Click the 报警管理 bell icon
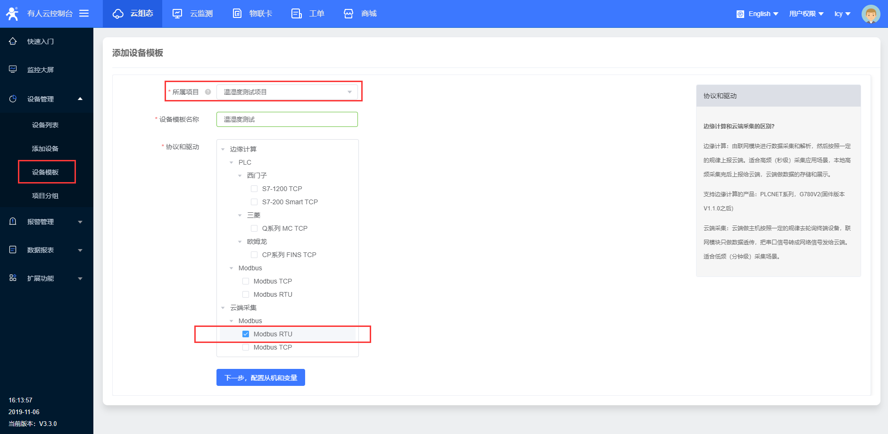The width and height of the screenshot is (888, 434). point(13,221)
